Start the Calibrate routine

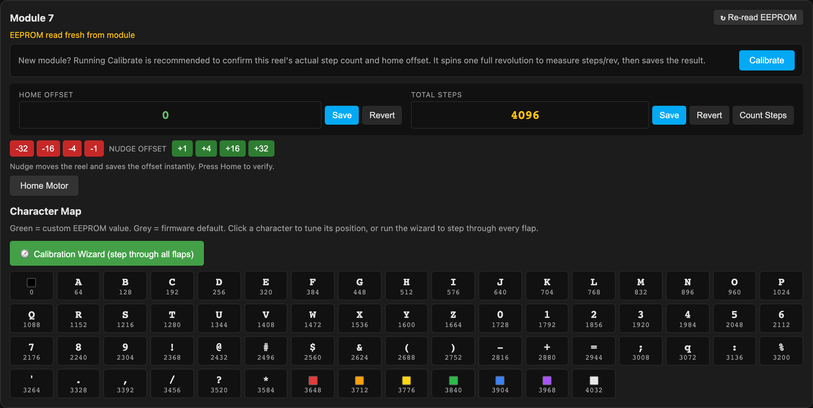(x=767, y=60)
